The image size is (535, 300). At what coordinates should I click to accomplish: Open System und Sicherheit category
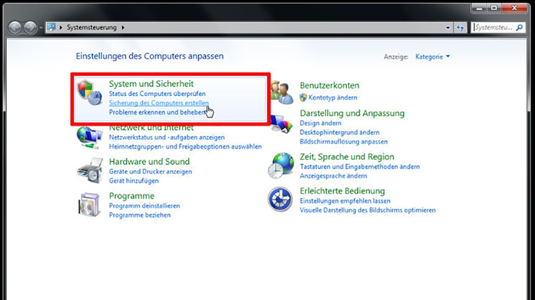point(151,83)
